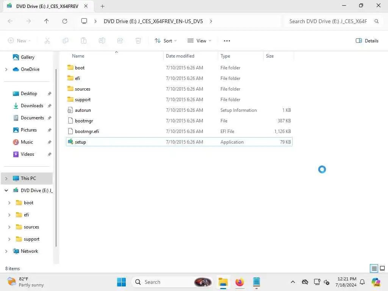Open Gallery in navigation pane
Image resolution: width=388 pixels, height=291 pixels.
point(27,57)
